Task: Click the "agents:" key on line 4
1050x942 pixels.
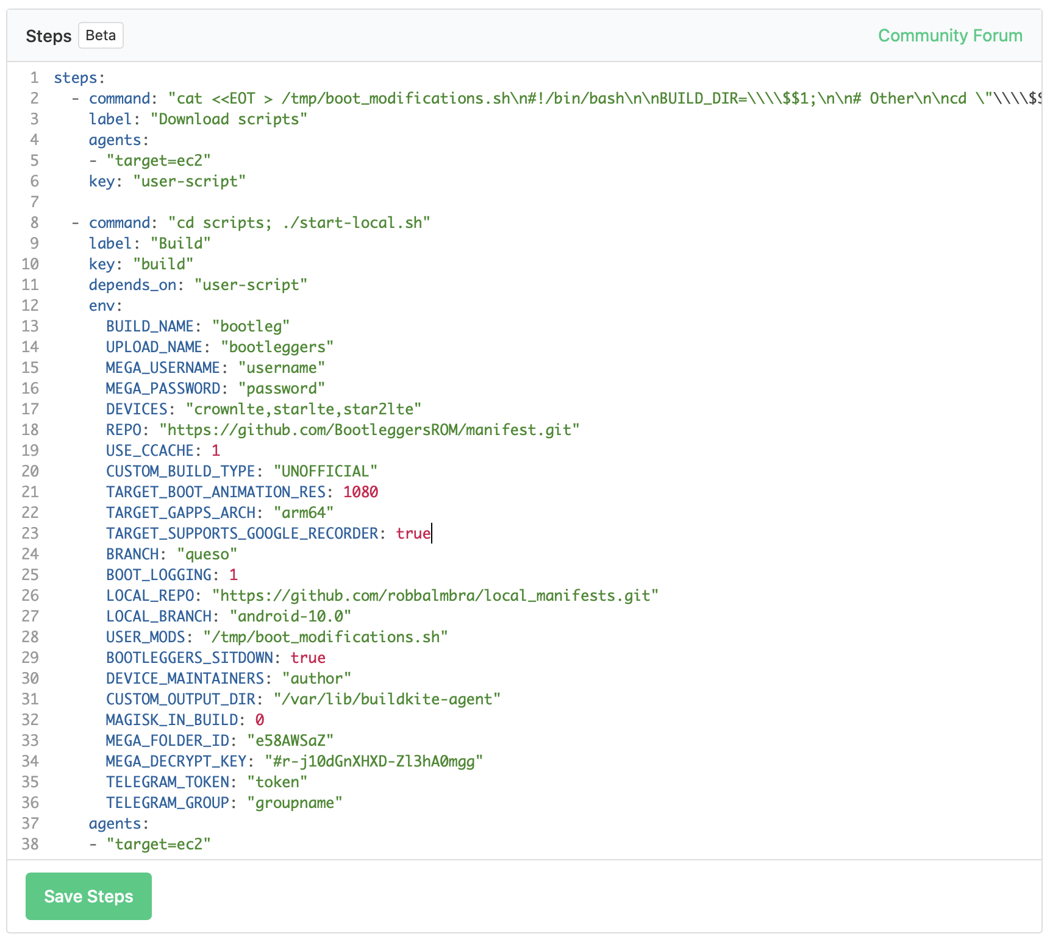Action: coord(119,140)
